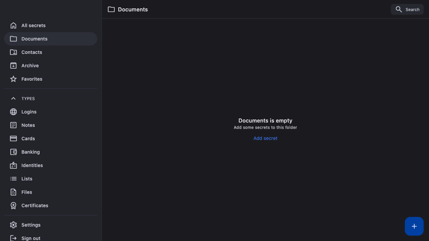Click the Files attachment icon
This screenshot has height=241, width=429.
coord(13,192)
